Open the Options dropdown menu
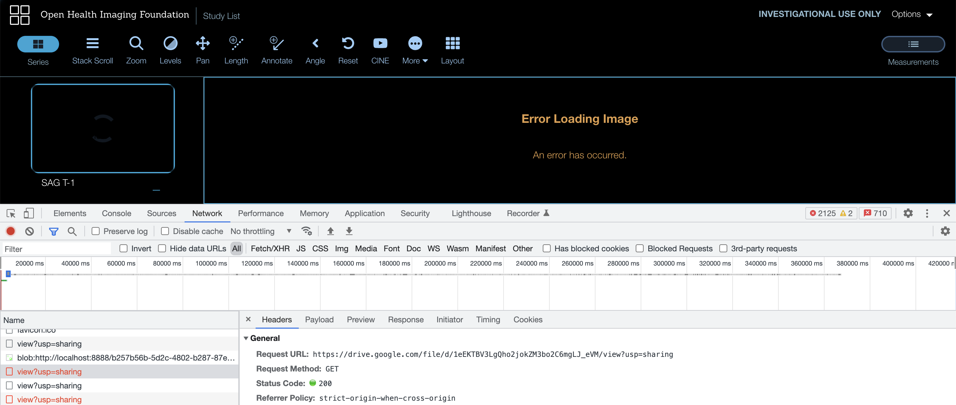This screenshot has width=956, height=405. pos(912,14)
